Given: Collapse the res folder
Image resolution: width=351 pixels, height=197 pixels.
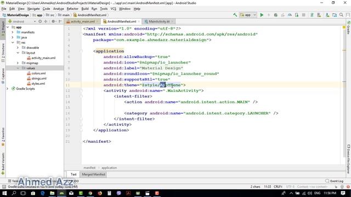Looking at the screenshot, I should point(13,43).
